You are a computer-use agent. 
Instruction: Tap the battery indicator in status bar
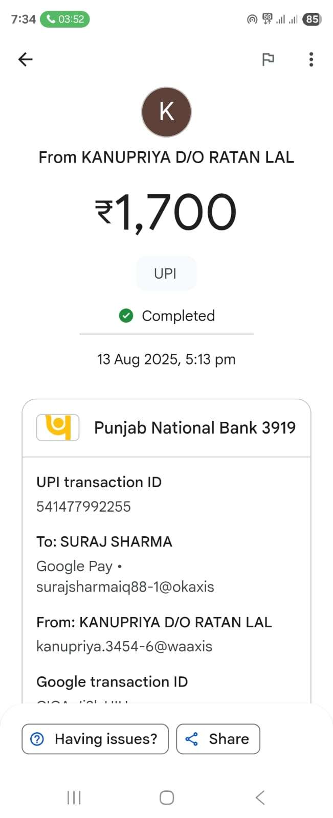point(312,19)
